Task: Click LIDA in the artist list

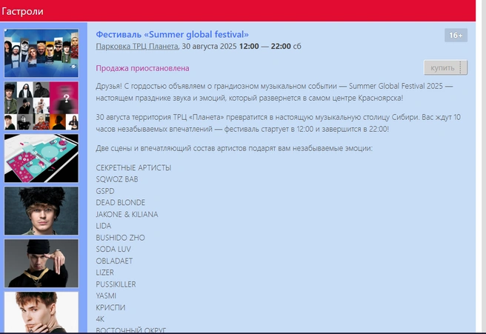Action: point(104,226)
